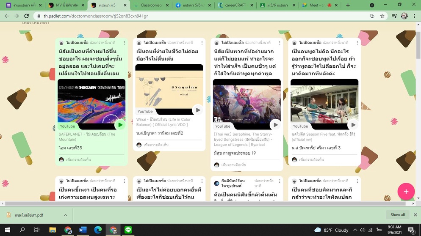Image resolution: width=421 pixels, height=236 pixels.
Task: Open options menu on Seraphine post
Action: coord(280,43)
